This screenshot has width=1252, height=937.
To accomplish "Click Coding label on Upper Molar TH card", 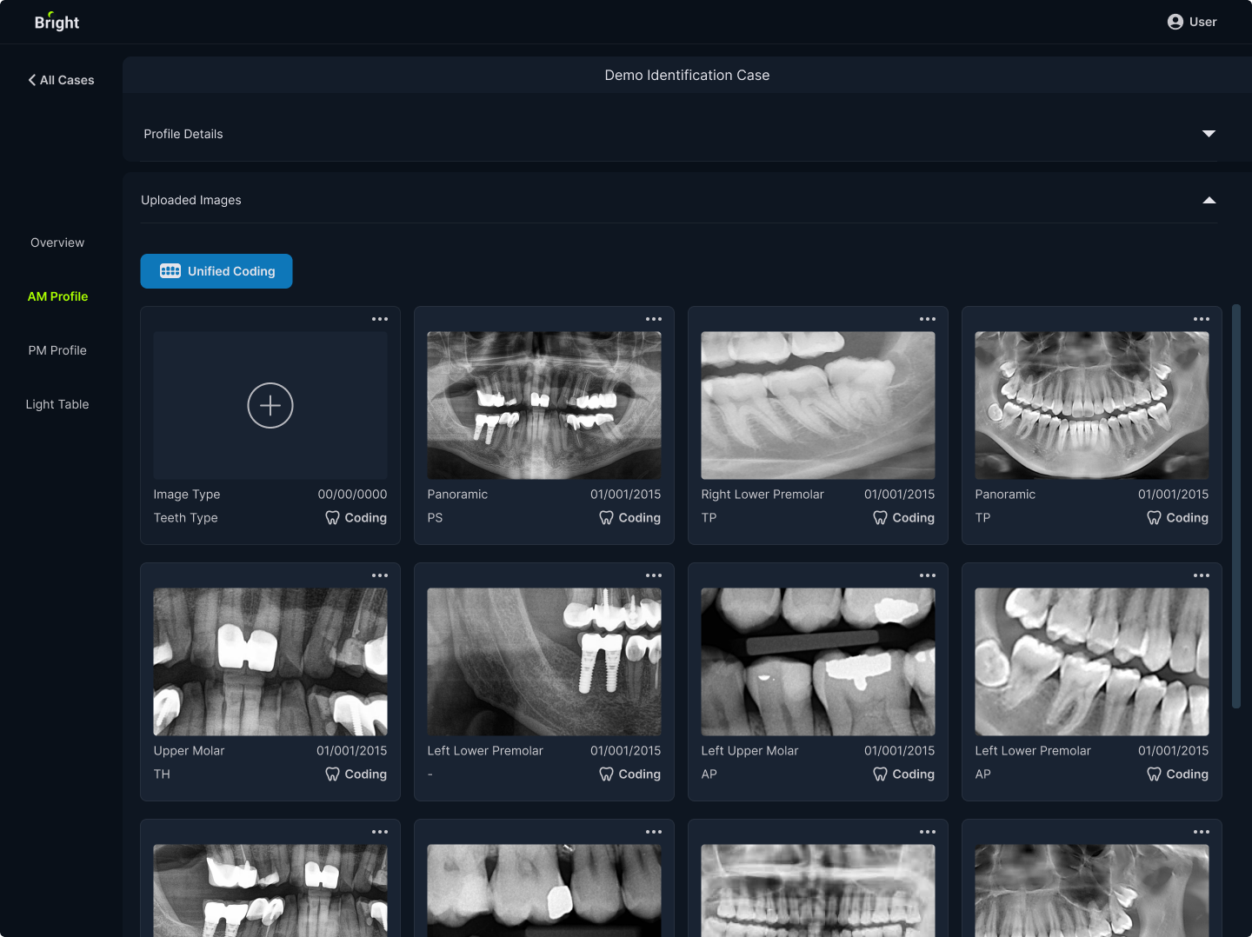I will click(366, 774).
